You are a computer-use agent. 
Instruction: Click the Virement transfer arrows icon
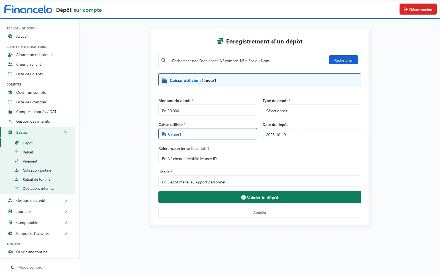pos(17,161)
